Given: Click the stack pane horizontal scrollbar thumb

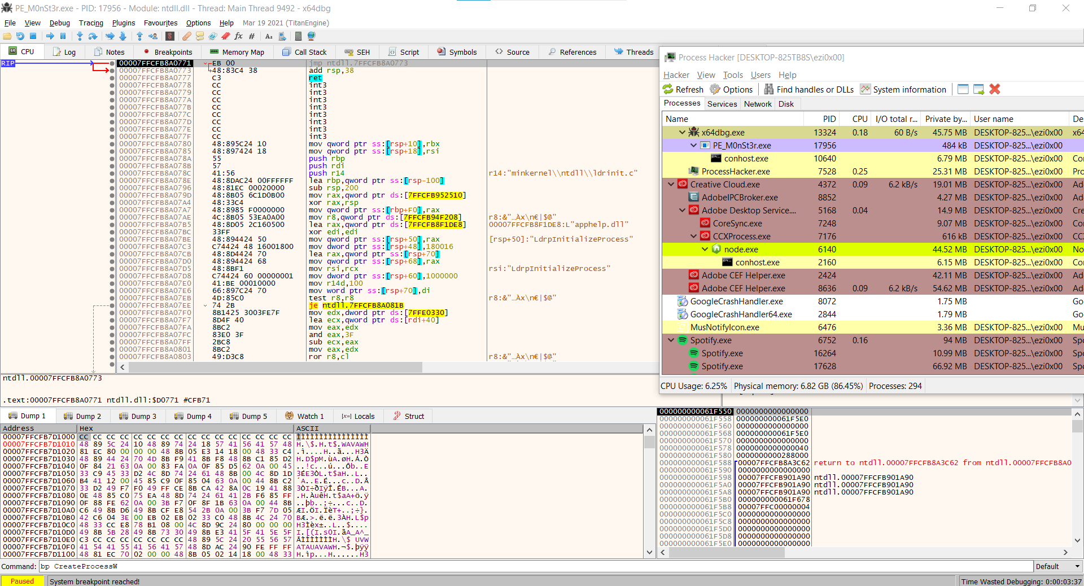Looking at the screenshot, I should pos(726,553).
